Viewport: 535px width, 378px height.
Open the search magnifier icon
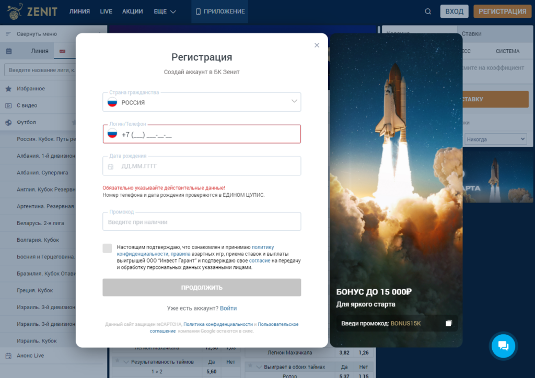[428, 11]
